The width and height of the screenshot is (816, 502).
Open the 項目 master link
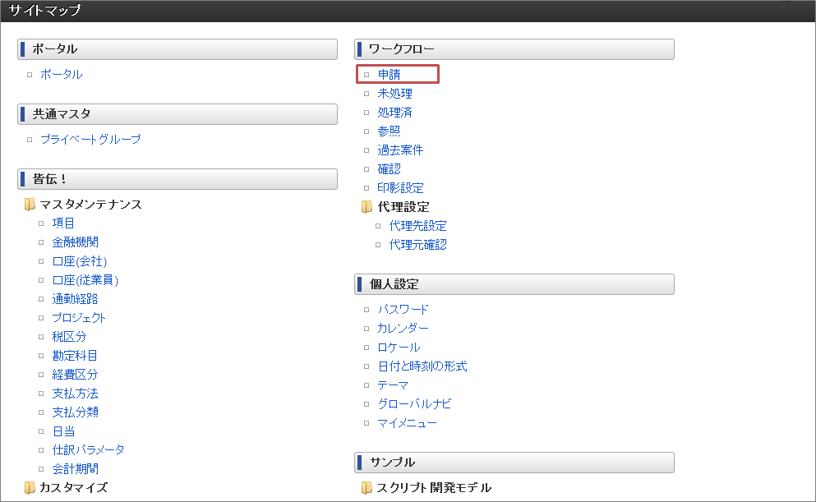tap(63, 223)
